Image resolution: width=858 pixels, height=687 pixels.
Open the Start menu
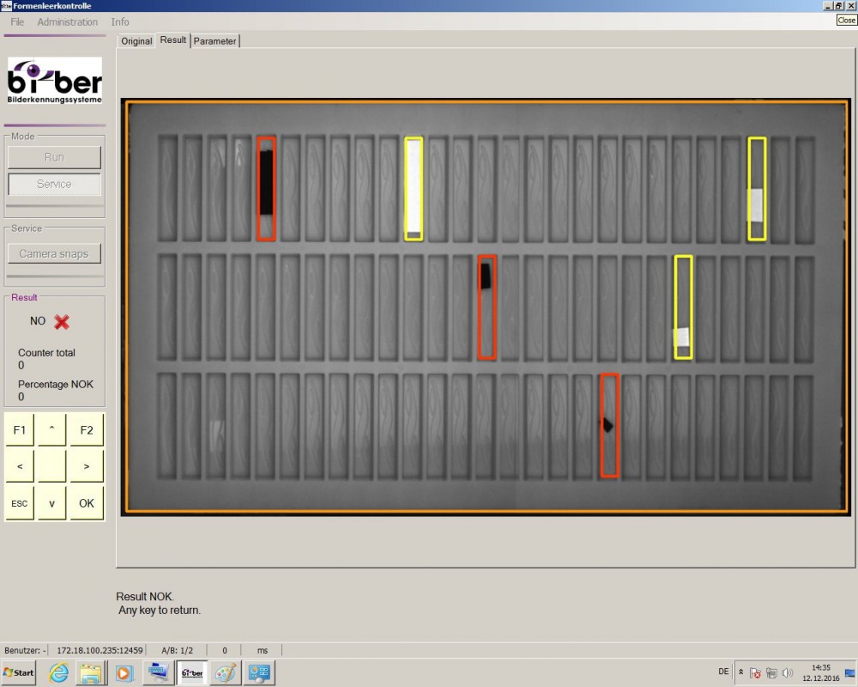pos(19,672)
